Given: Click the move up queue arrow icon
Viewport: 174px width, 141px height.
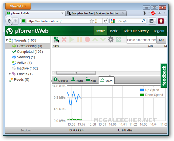Looking at the screenshot, I should [95, 39].
